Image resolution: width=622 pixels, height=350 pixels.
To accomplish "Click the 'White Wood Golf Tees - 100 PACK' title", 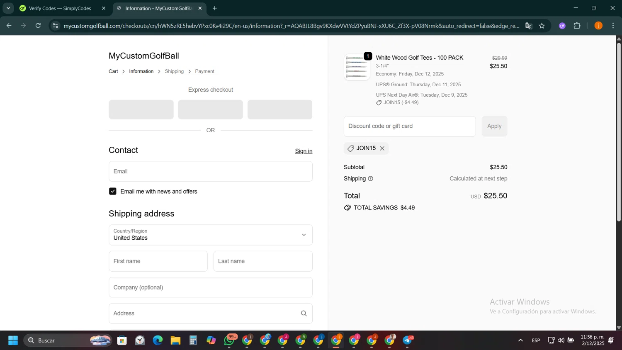I will click(x=420, y=58).
